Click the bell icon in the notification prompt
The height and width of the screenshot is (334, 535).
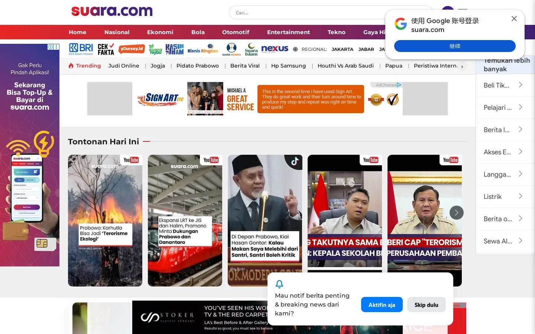279,284
